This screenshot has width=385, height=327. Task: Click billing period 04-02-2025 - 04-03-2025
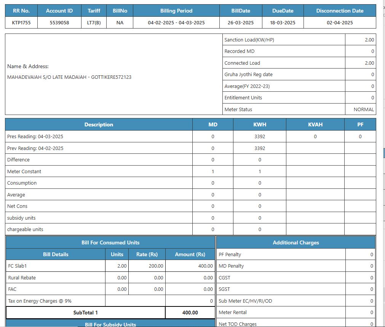[176, 23]
